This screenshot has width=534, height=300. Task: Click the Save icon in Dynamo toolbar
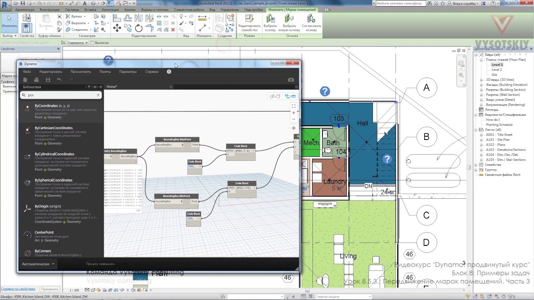pyautogui.click(x=48, y=80)
